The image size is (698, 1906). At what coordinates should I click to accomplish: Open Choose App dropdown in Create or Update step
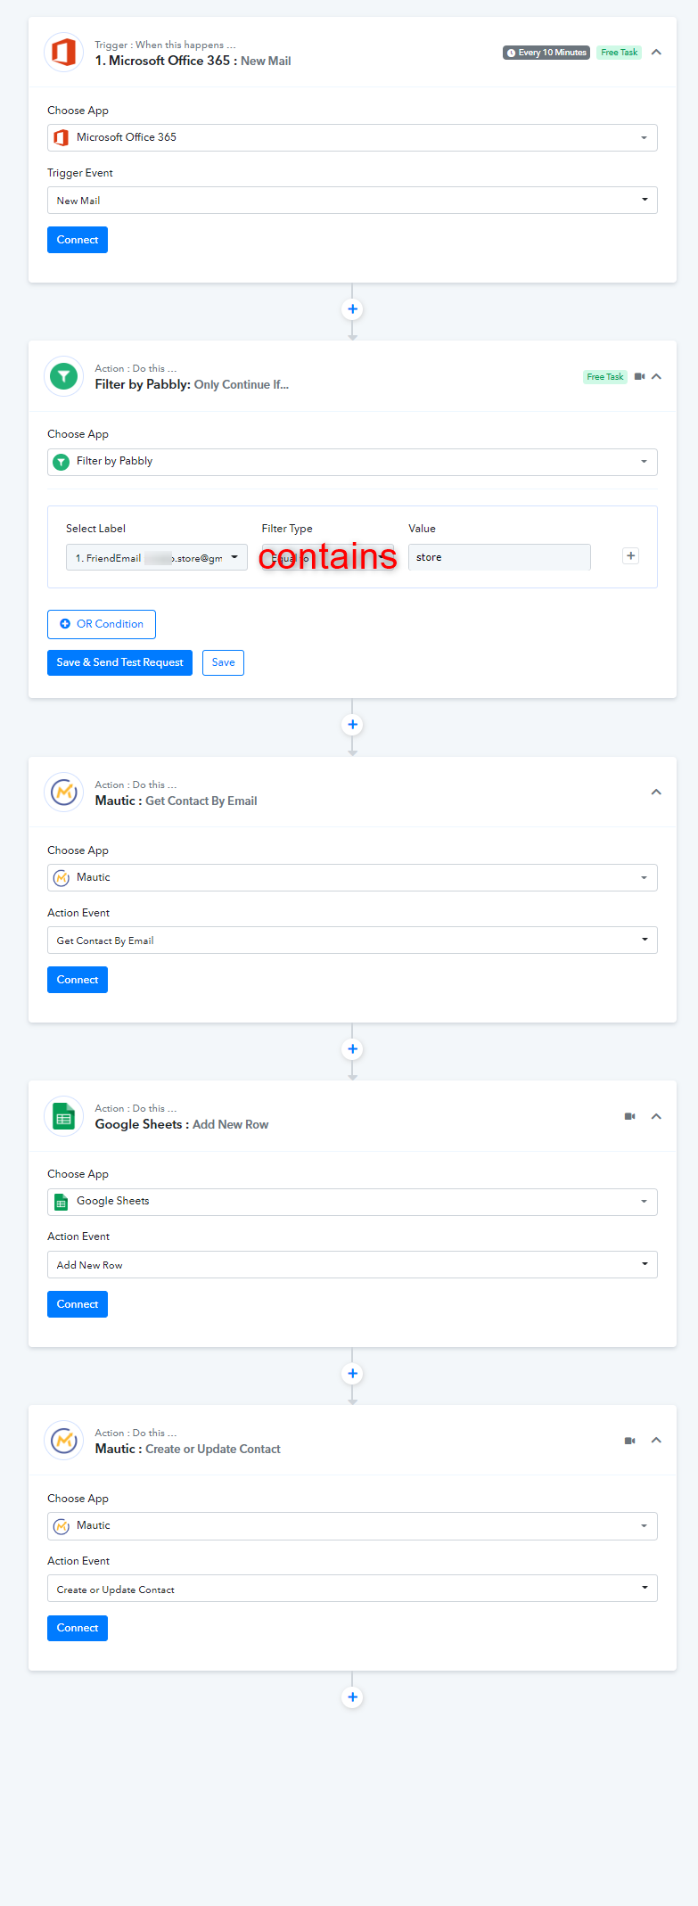[352, 1526]
